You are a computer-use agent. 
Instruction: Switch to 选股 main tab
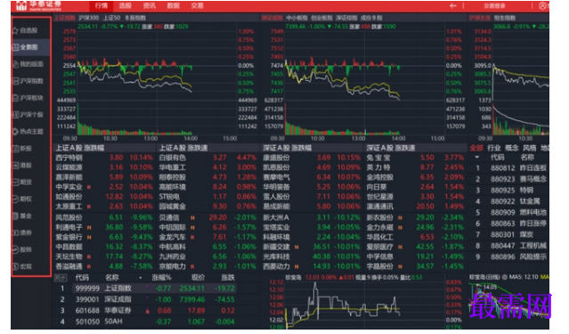(x=126, y=6)
